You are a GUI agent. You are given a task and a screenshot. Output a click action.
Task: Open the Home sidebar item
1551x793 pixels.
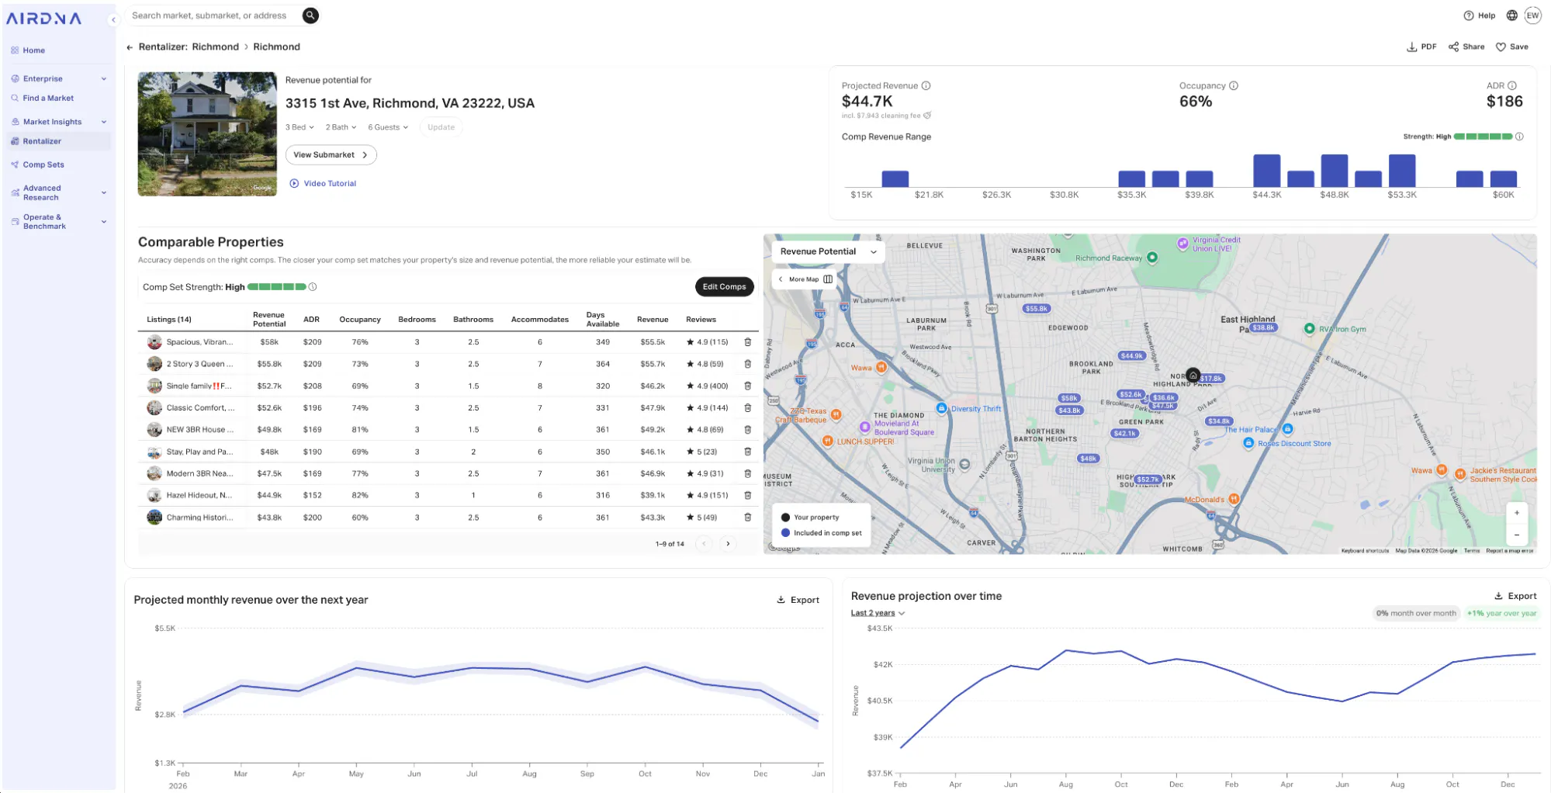pyautogui.click(x=34, y=50)
